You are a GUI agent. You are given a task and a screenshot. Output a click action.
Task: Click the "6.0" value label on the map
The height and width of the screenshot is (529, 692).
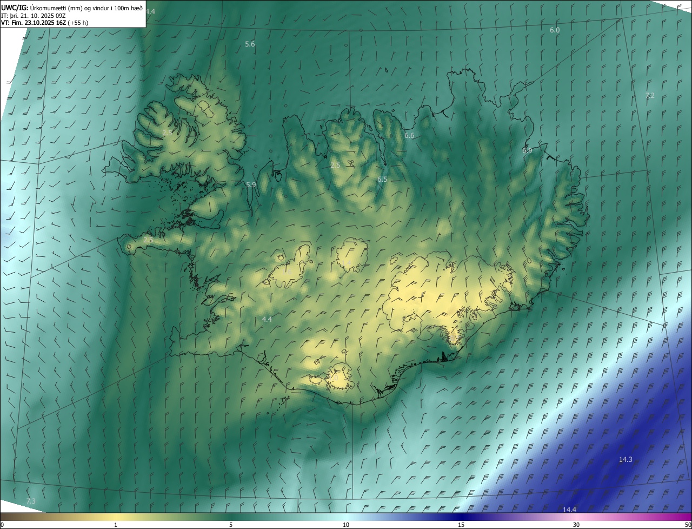pyautogui.click(x=555, y=30)
